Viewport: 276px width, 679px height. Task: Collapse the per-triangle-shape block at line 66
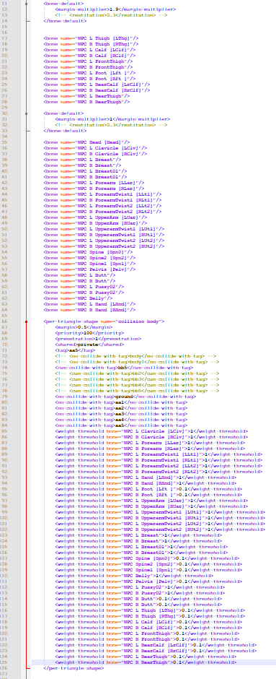[27, 321]
